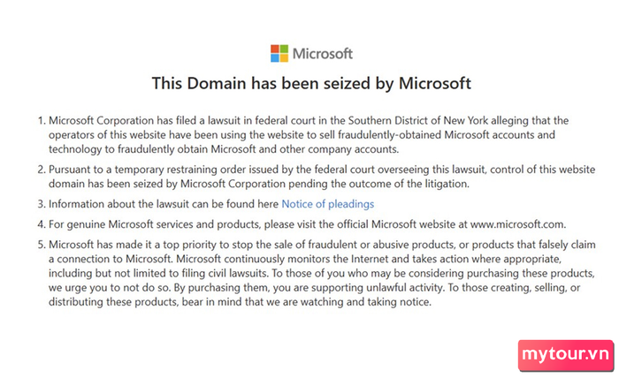Click list number 4 marker
This screenshot has width=619, height=378.
(42, 224)
